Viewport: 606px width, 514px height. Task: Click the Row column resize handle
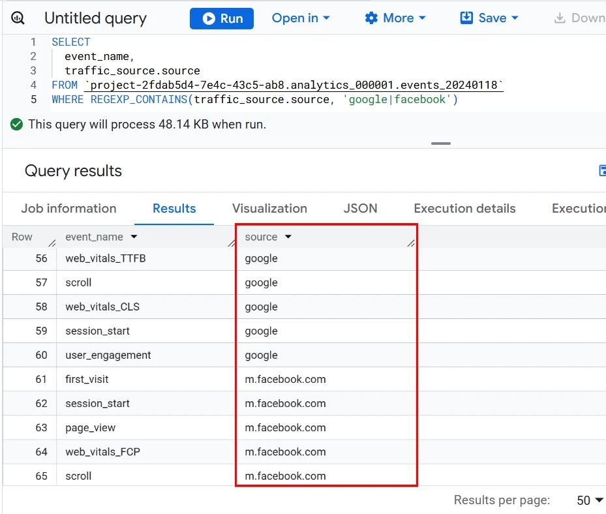tap(52, 243)
